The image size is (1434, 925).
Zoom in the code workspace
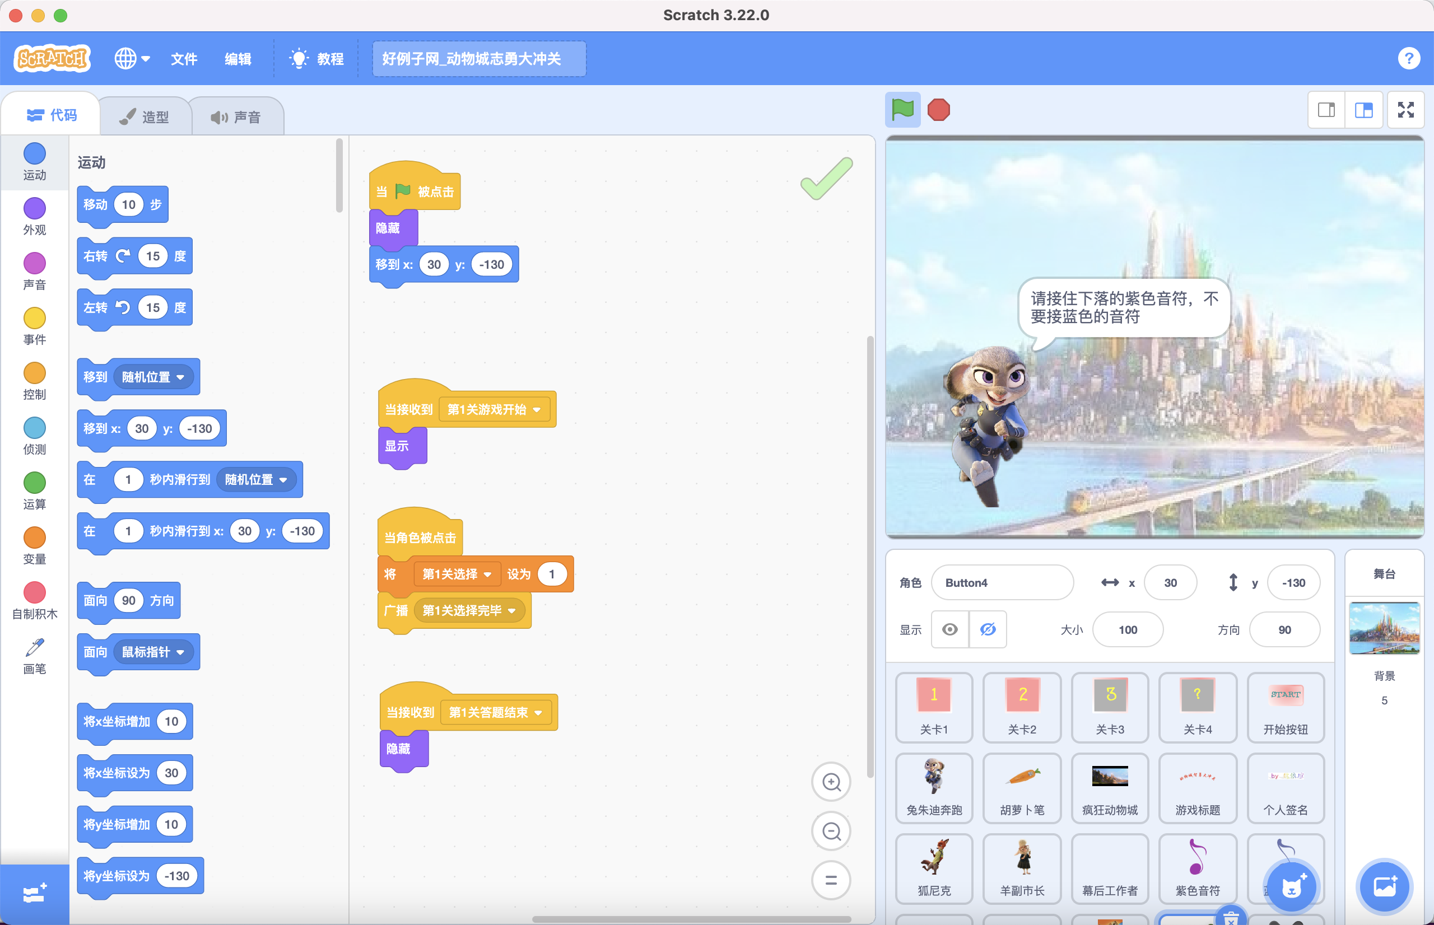(x=831, y=782)
